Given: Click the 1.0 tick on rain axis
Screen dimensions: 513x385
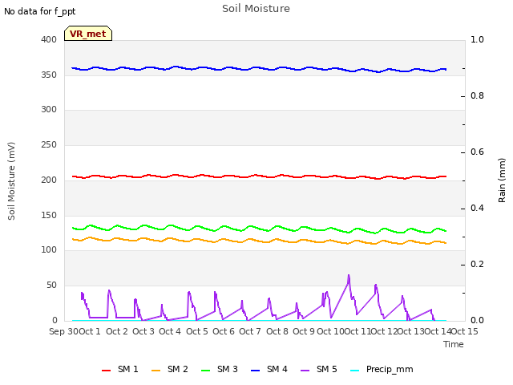Looking at the screenshot, I should [x=477, y=39].
